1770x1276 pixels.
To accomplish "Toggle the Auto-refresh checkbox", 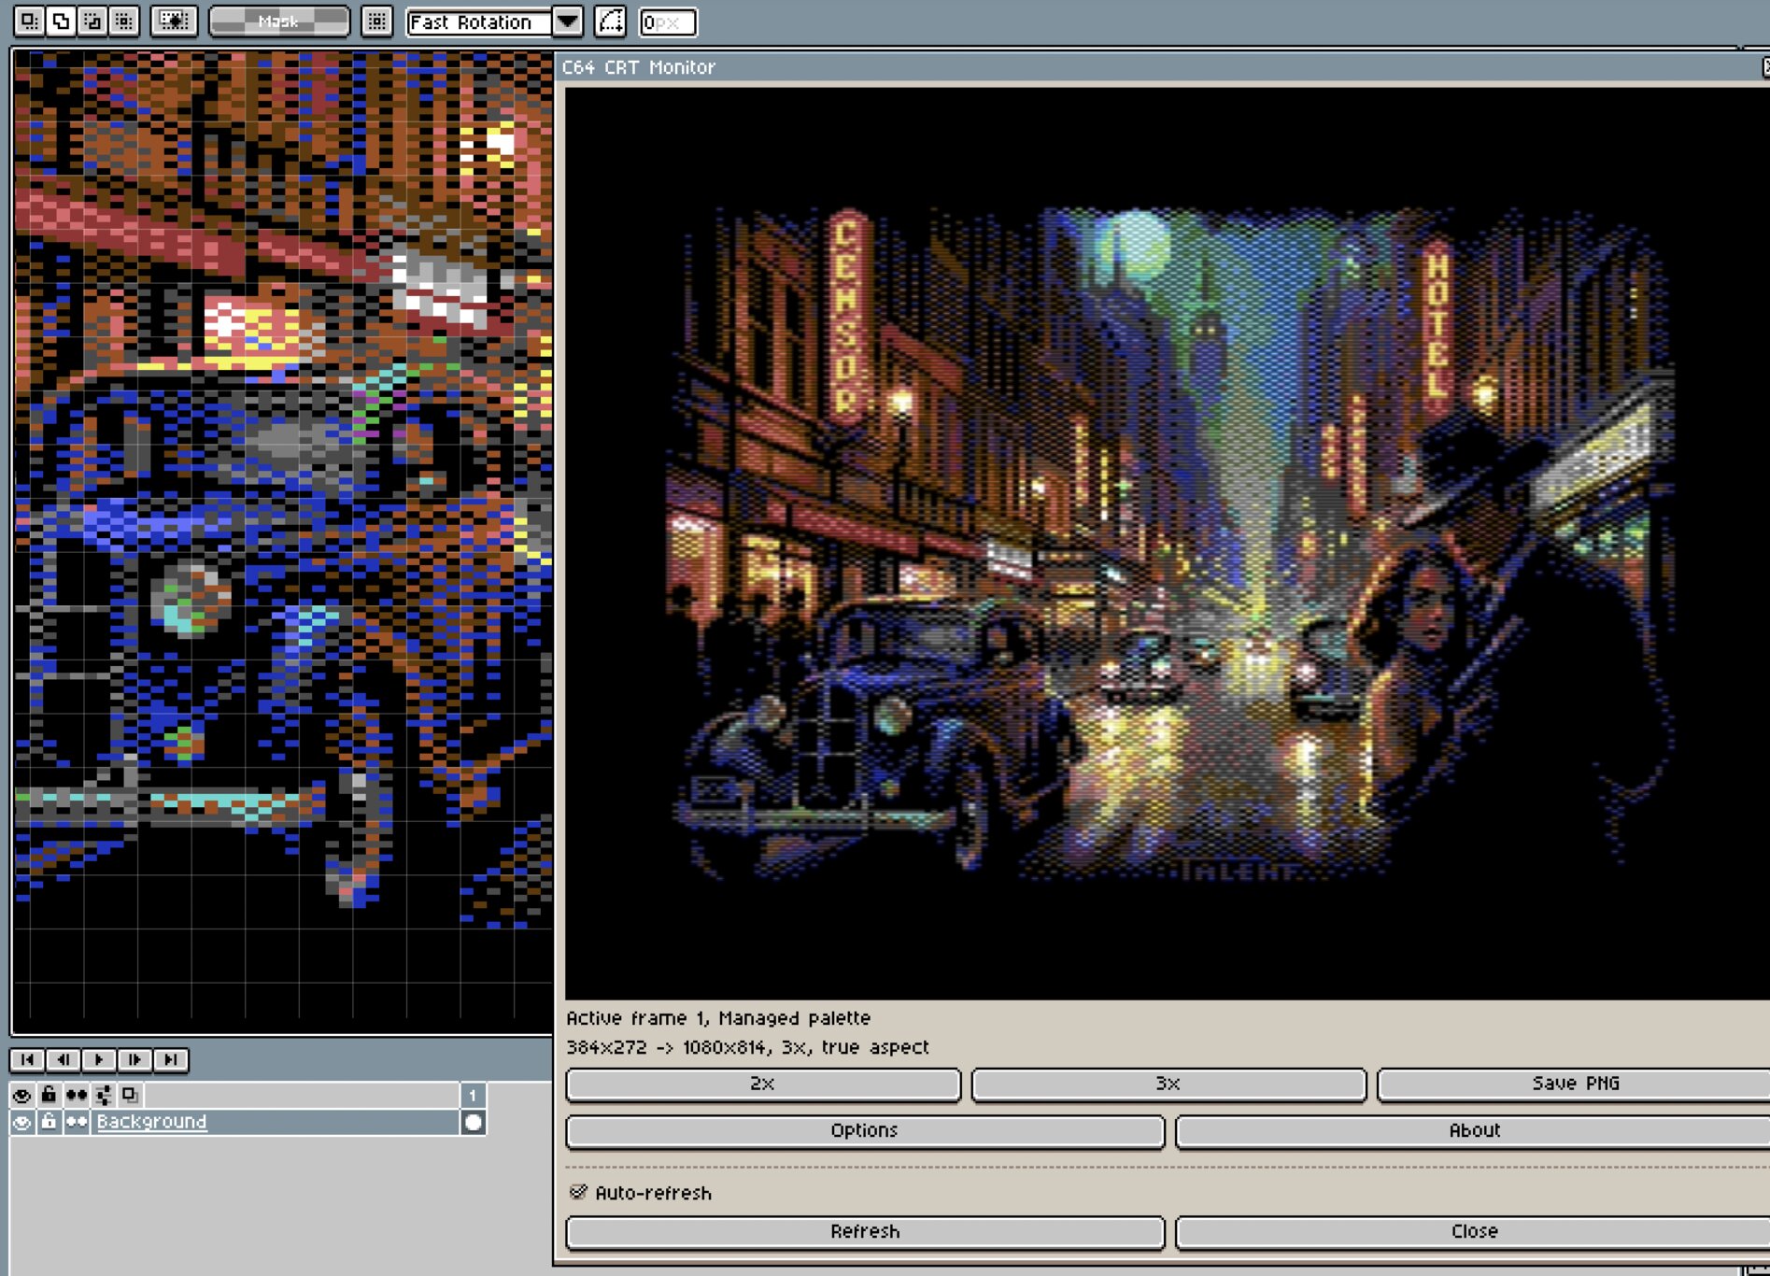I will (x=578, y=1192).
